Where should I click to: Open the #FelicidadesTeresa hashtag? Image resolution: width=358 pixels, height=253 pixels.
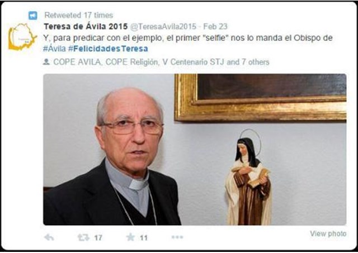108,49
